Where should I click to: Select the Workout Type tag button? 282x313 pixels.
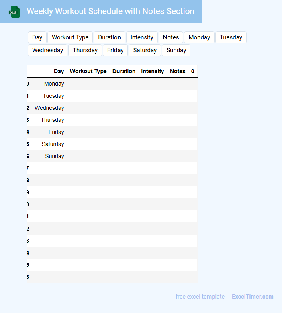pyautogui.click(x=70, y=37)
